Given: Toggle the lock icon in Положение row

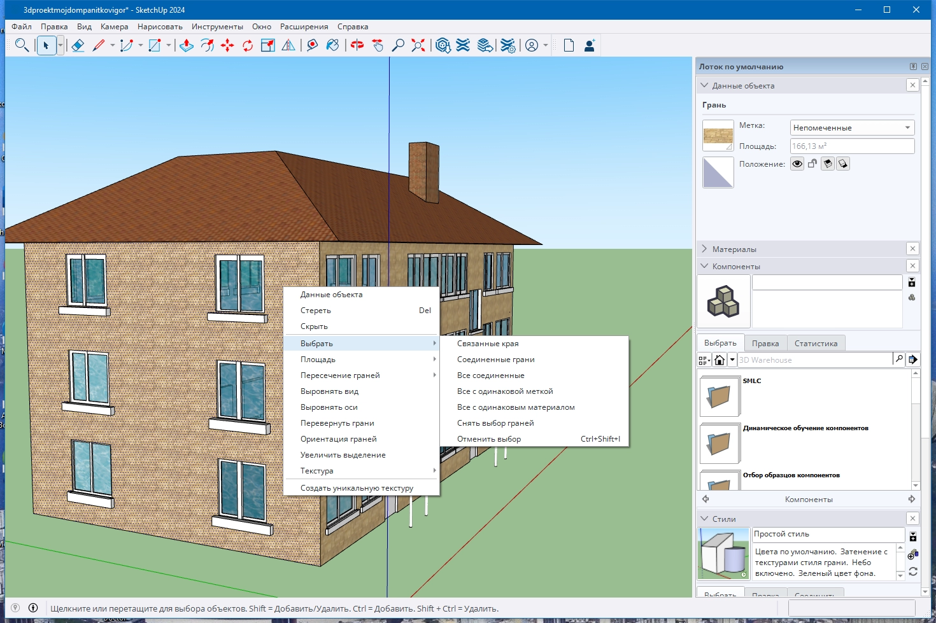Looking at the screenshot, I should [812, 164].
